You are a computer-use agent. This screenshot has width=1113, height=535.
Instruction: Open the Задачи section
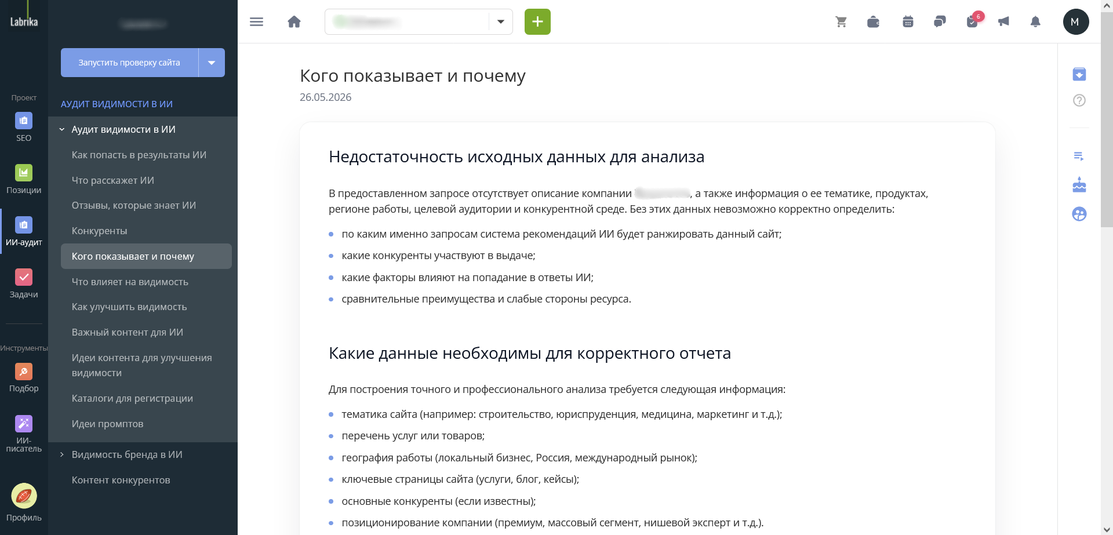24,283
